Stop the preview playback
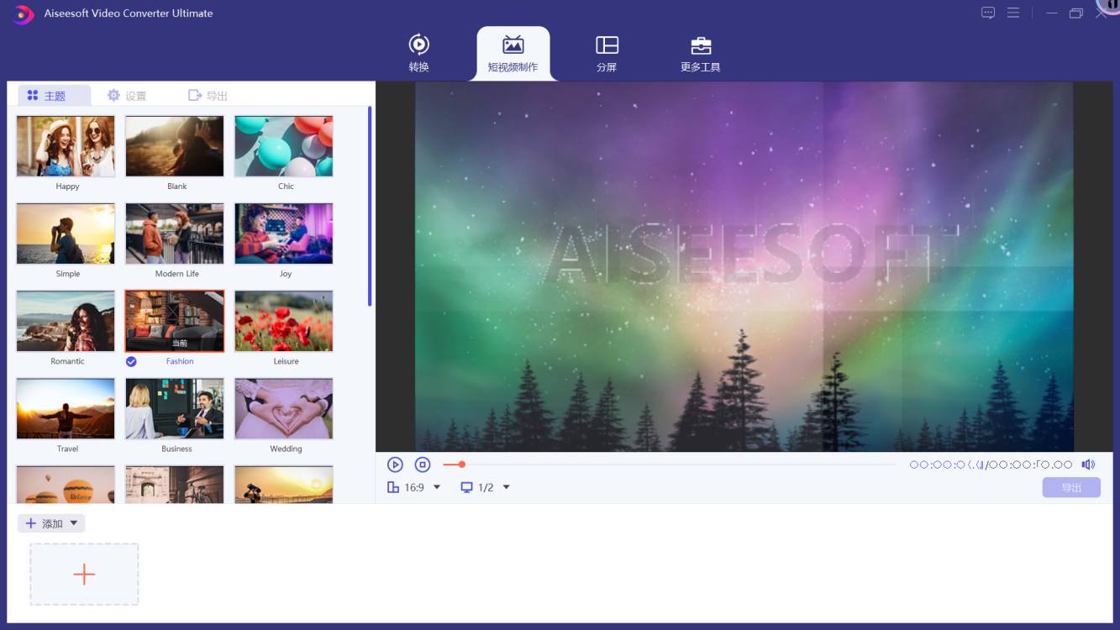Viewport: 1120px width, 630px height. [x=423, y=465]
